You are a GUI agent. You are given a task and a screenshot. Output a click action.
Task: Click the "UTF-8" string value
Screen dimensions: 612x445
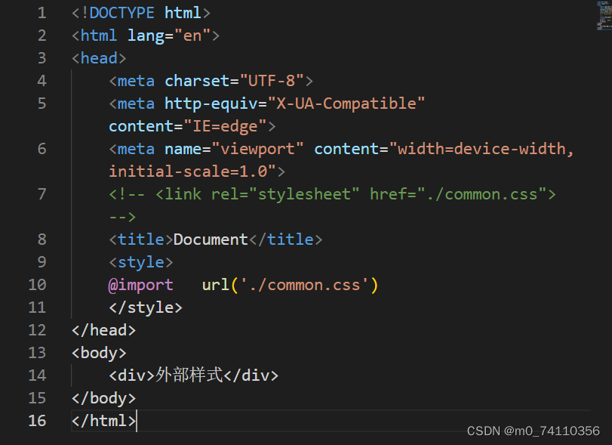click(x=272, y=81)
